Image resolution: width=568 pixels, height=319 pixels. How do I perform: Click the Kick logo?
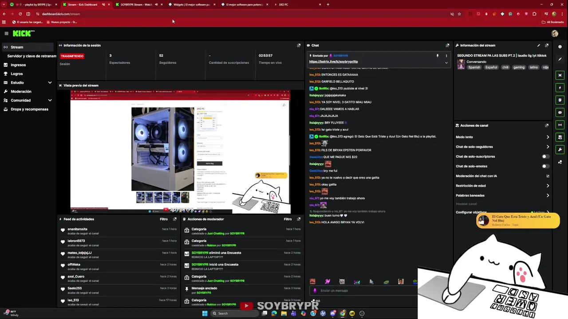pos(23,33)
